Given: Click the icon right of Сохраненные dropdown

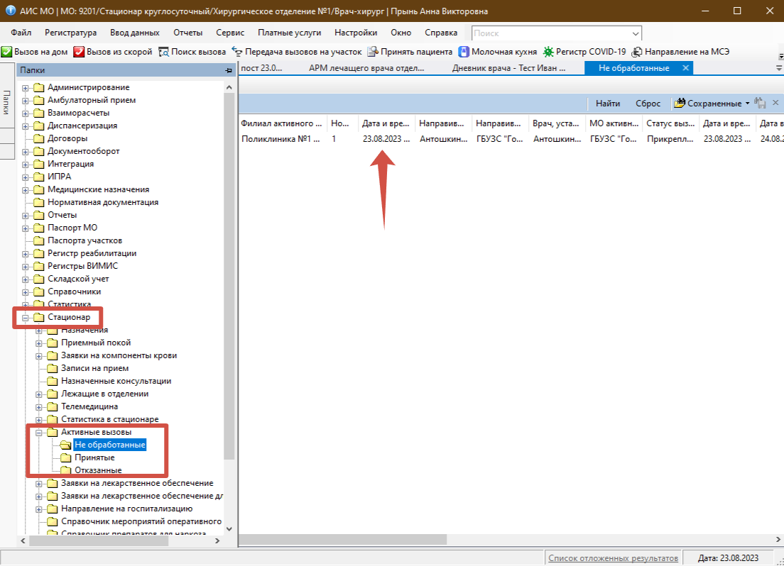Looking at the screenshot, I should pyautogui.click(x=760, y=103).
